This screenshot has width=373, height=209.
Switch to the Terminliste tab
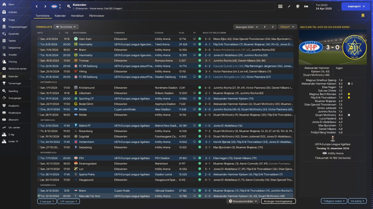[43, 16]
